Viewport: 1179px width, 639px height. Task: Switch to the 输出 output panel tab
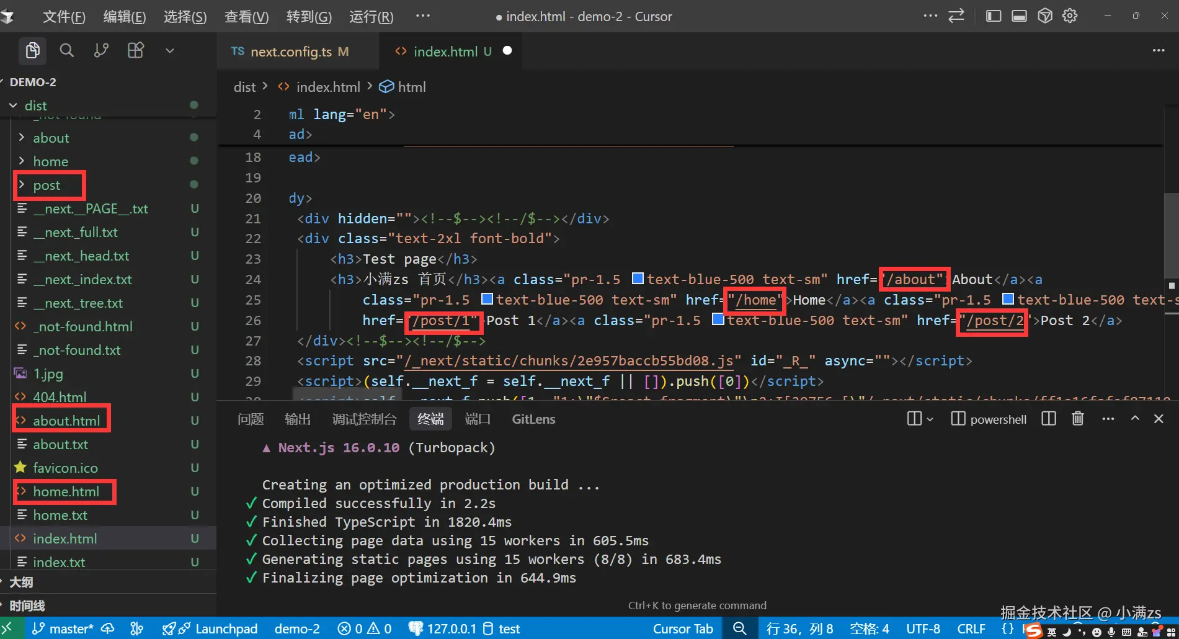pyautogui.click(x=298, y=419)
